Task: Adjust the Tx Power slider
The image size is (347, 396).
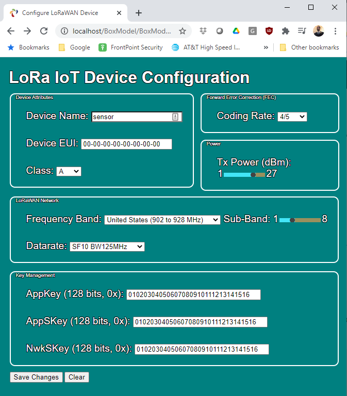Action: pos(244,174)
